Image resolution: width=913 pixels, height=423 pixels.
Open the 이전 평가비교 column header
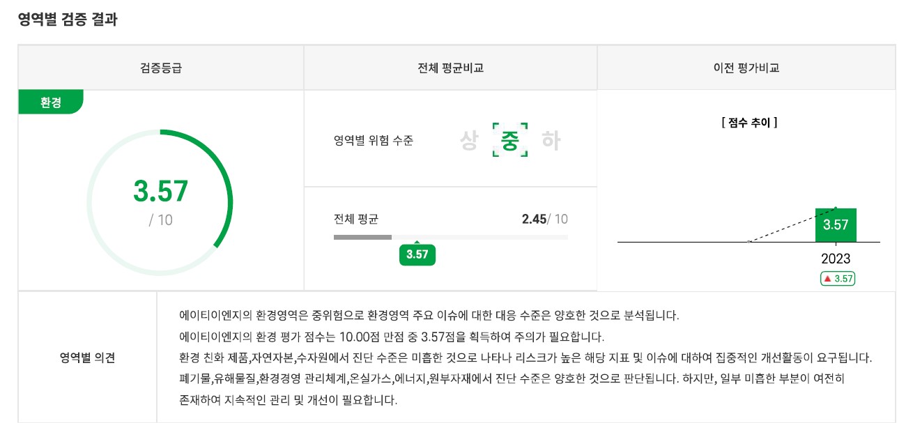pyautogui.click(x=746, y=68)
